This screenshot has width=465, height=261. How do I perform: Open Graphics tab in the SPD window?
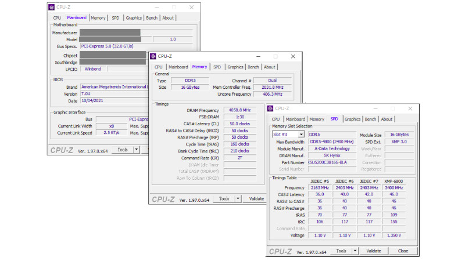coord(352,119)
